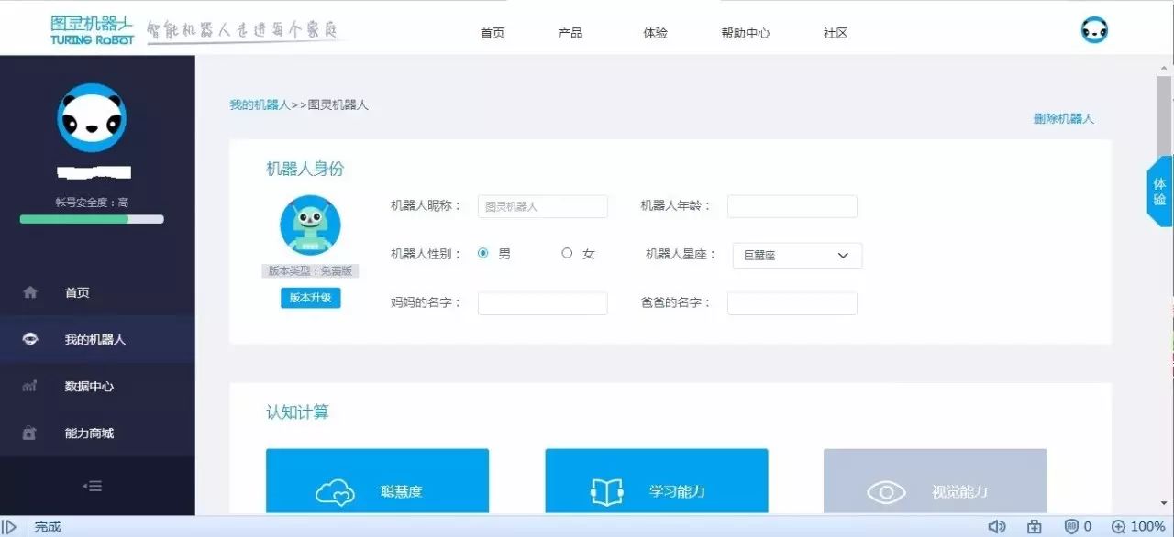Open 体验 in the top navigation
This screenshot has height=537, width=1174.
(x=656, y=33)
